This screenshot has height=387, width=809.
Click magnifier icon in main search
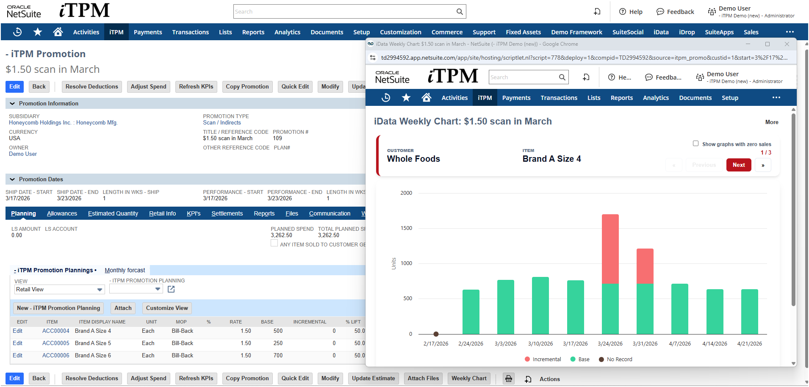(460, 11)
